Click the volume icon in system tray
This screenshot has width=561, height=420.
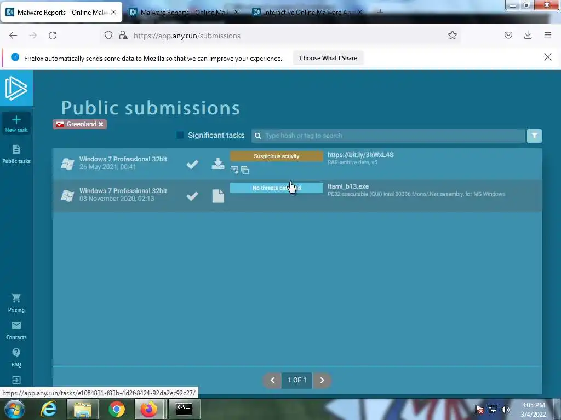point(505,410)
